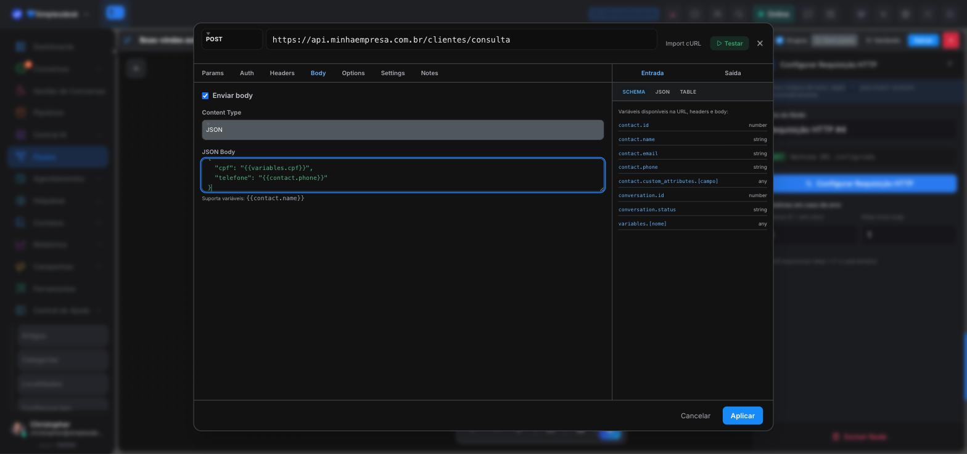Click the Aplicar button
This screenshot has height=454, width=967.
click(x=743, y=416)
